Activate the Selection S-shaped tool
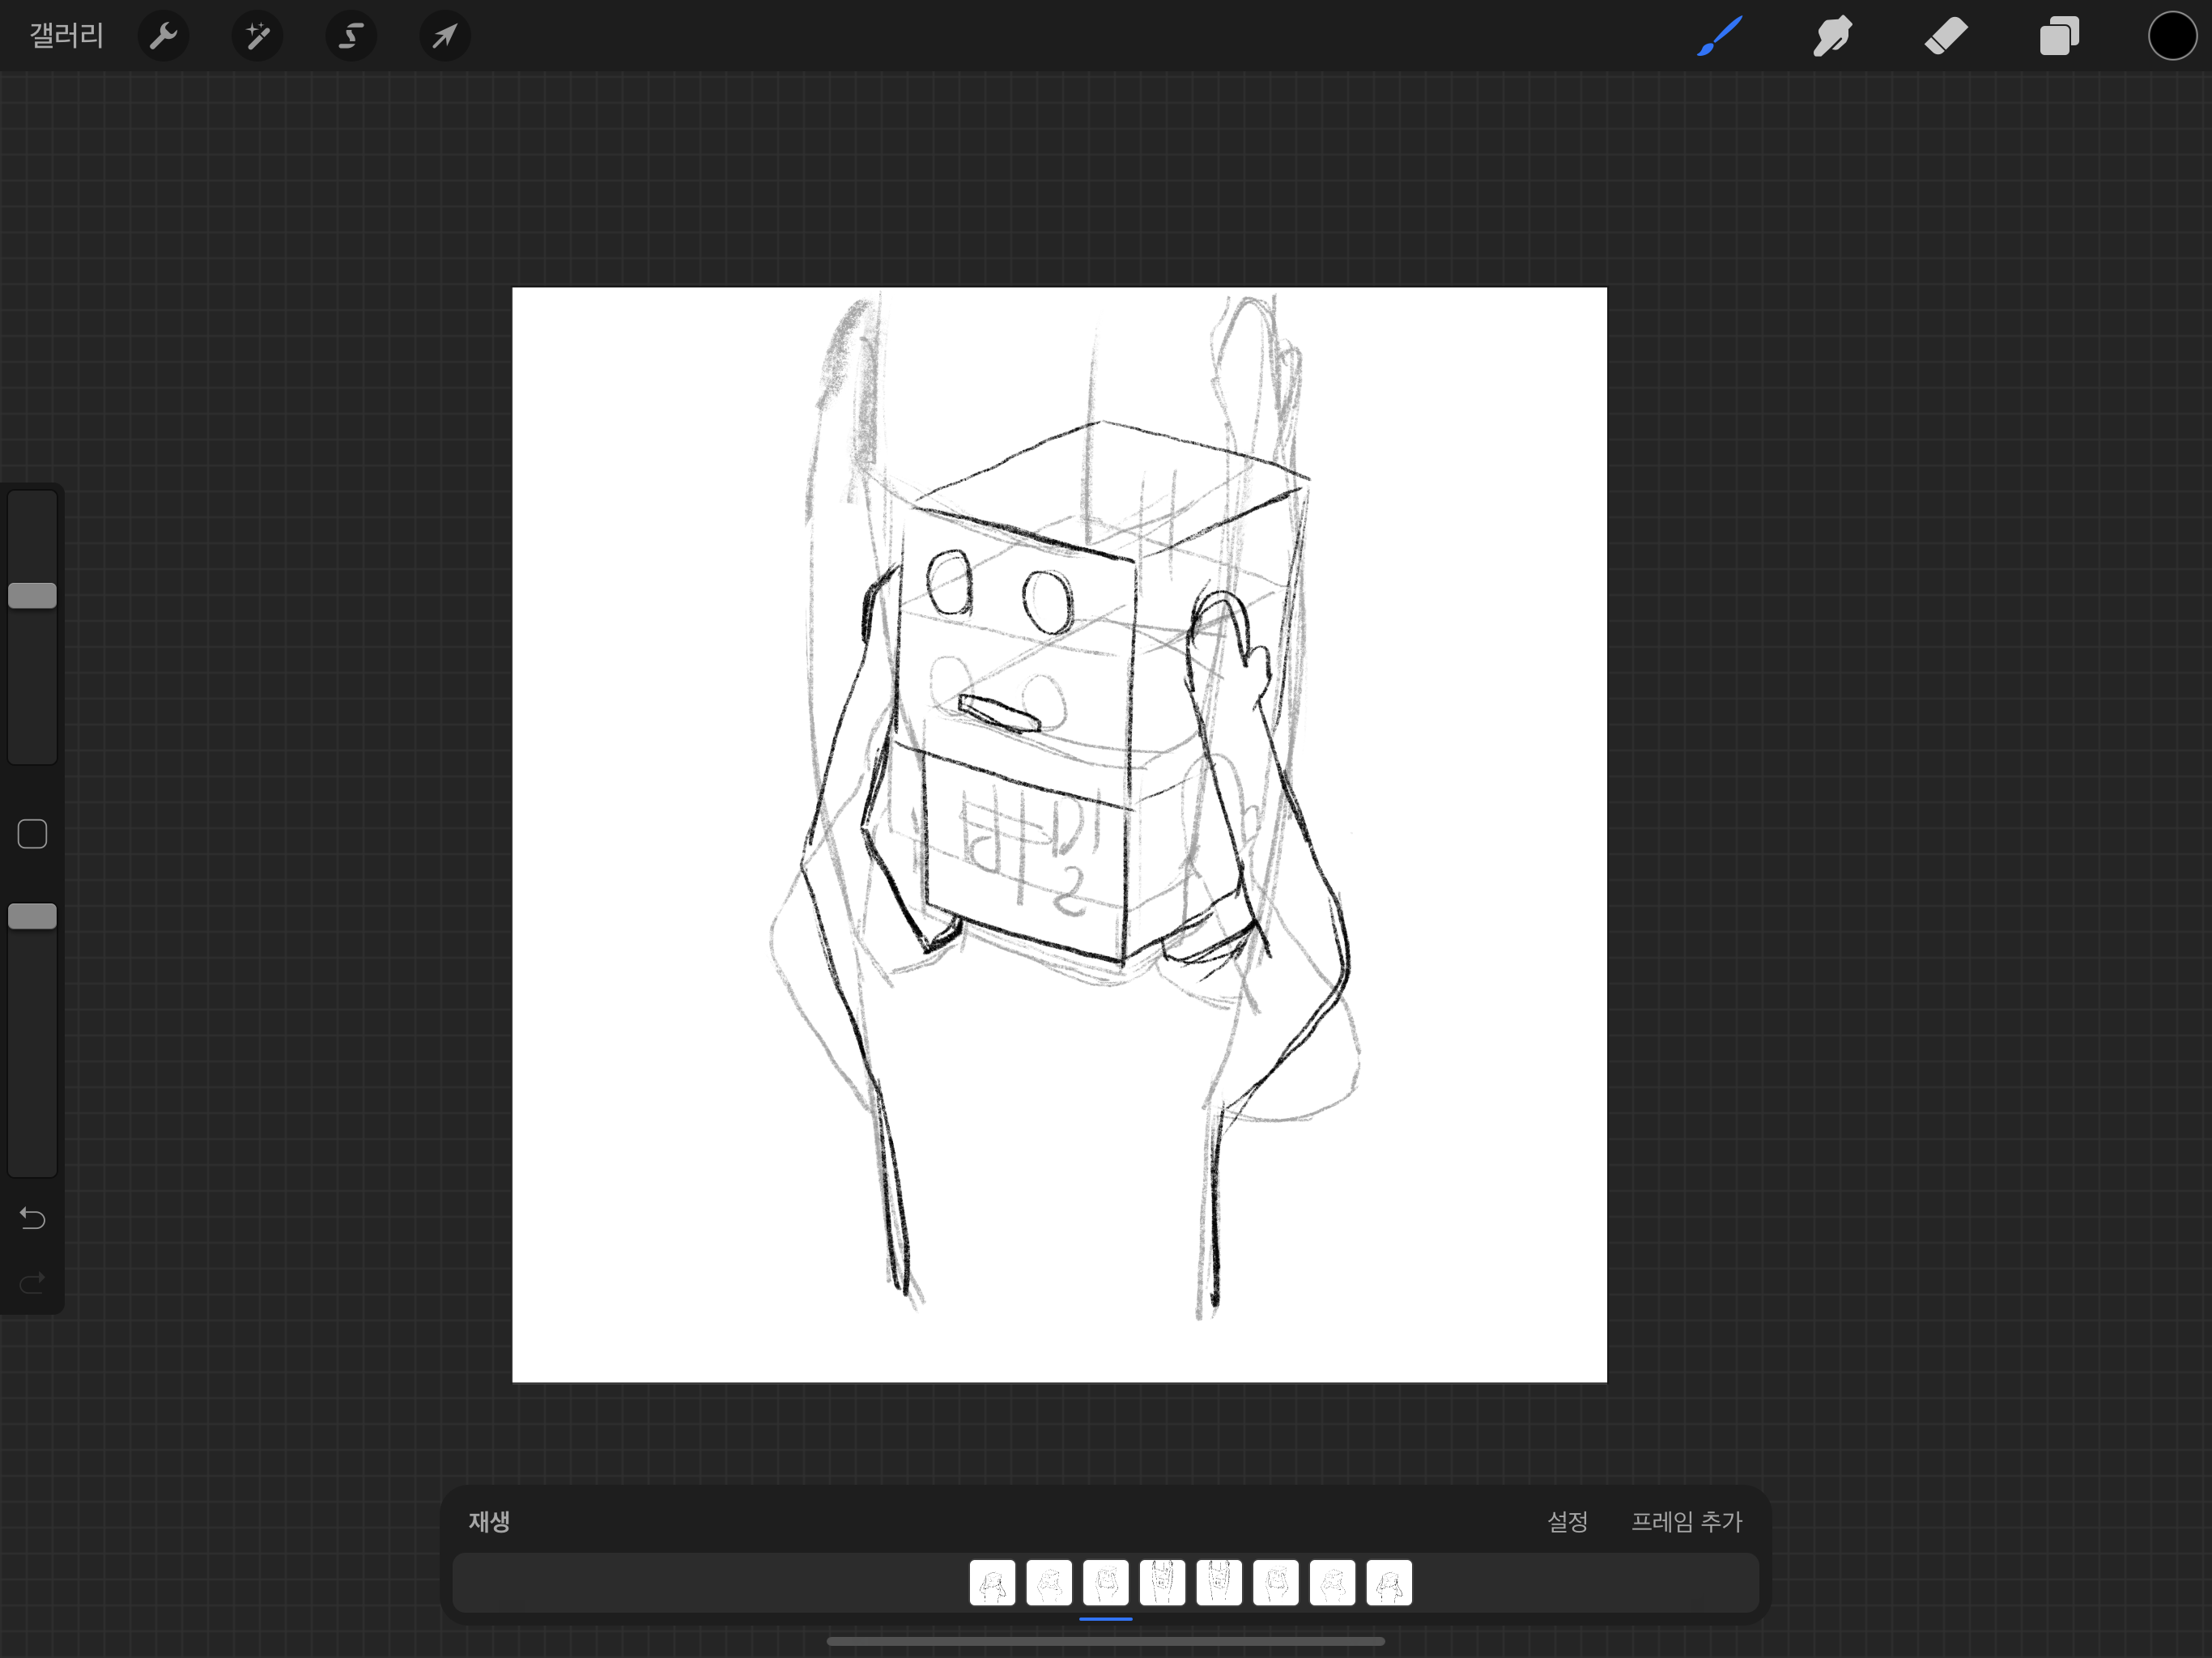The width and height of the screenshot is (2212, 1658). [351, 37]
